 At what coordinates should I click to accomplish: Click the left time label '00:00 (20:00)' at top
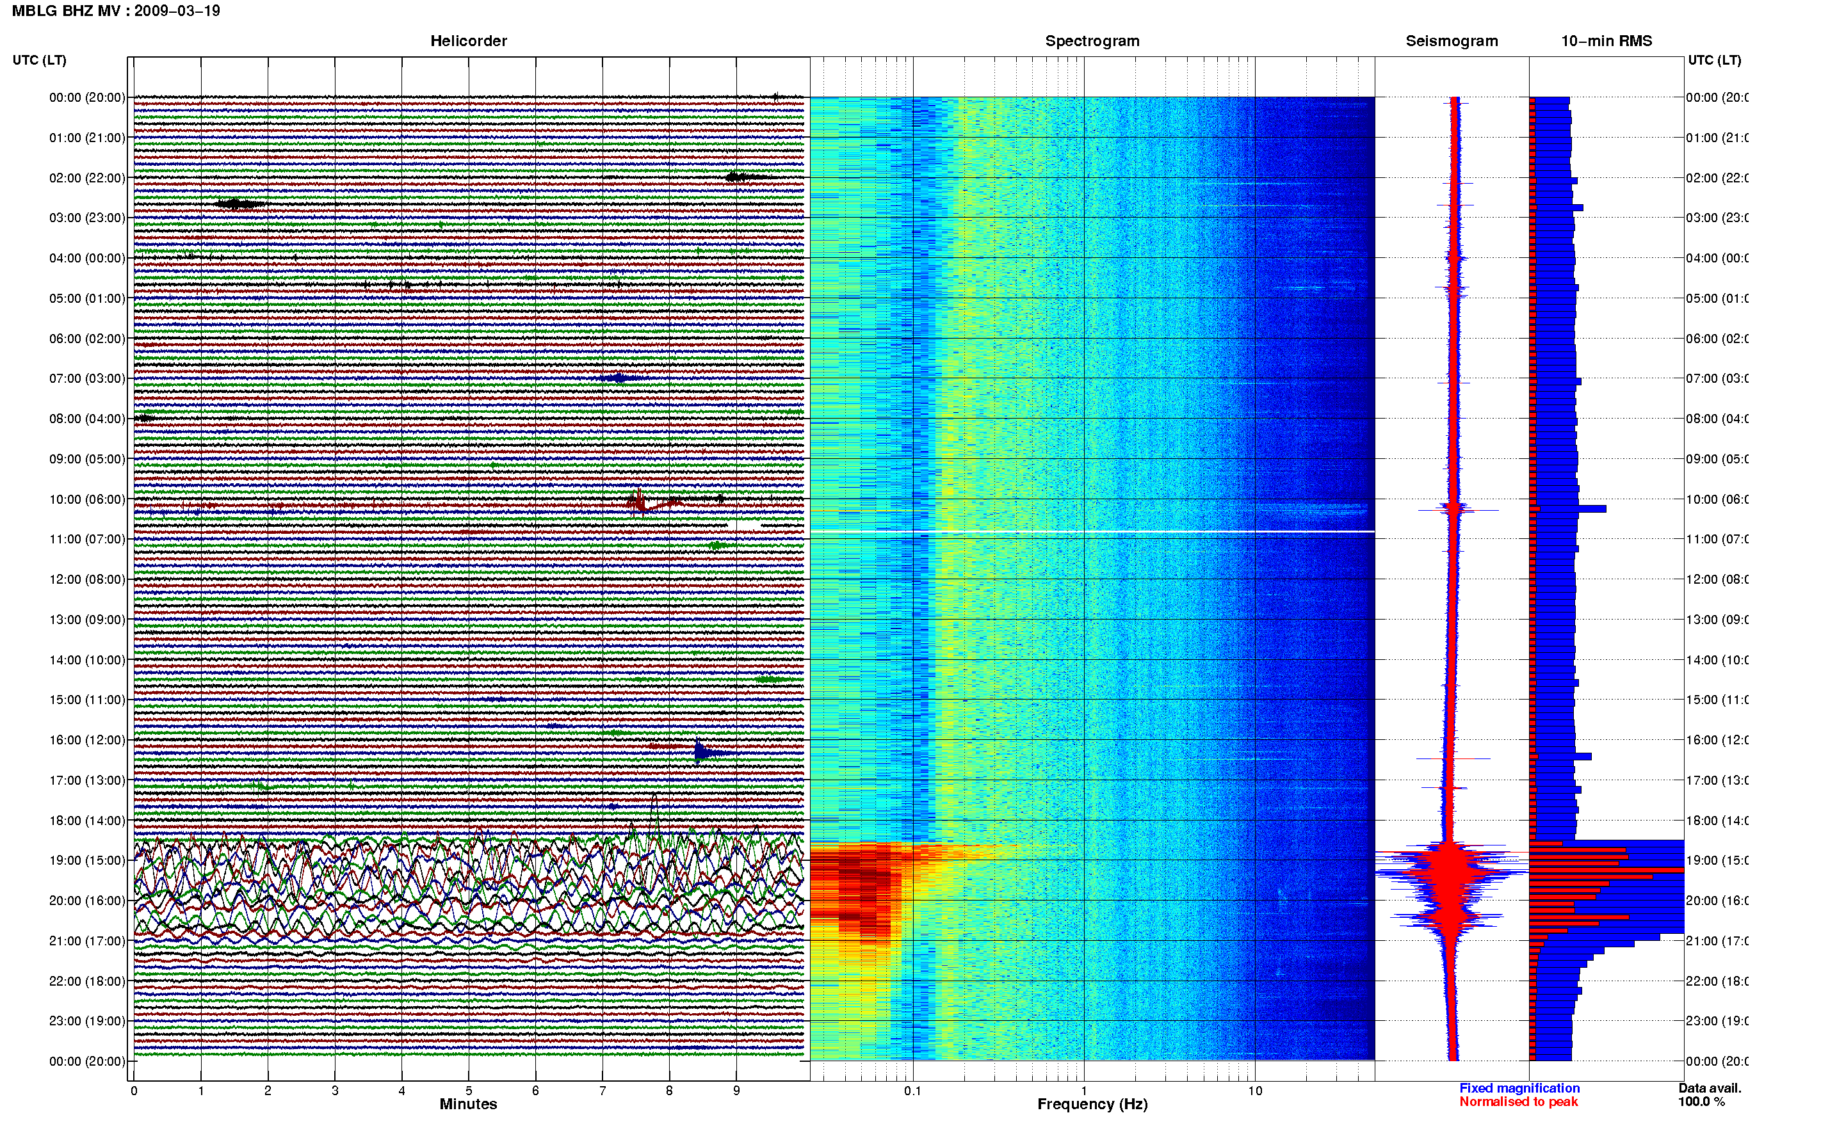coord(87,97)
